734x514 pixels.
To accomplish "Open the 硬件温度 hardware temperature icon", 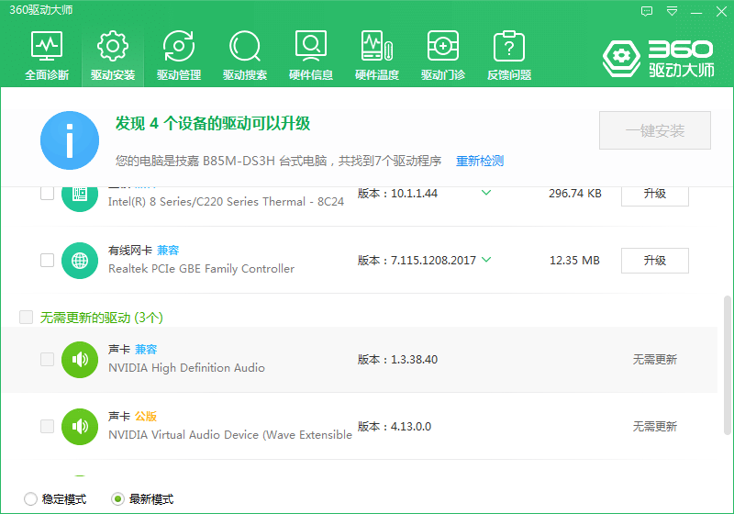I will (377, 55).
